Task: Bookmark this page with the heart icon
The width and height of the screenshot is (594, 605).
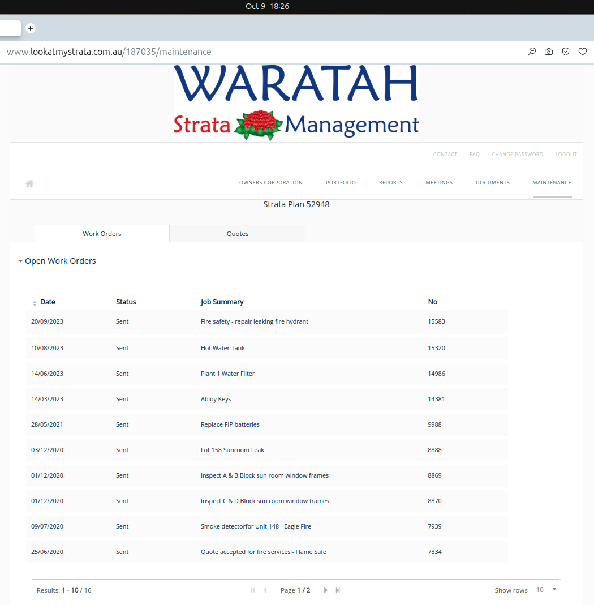Action: pos(583,52)
